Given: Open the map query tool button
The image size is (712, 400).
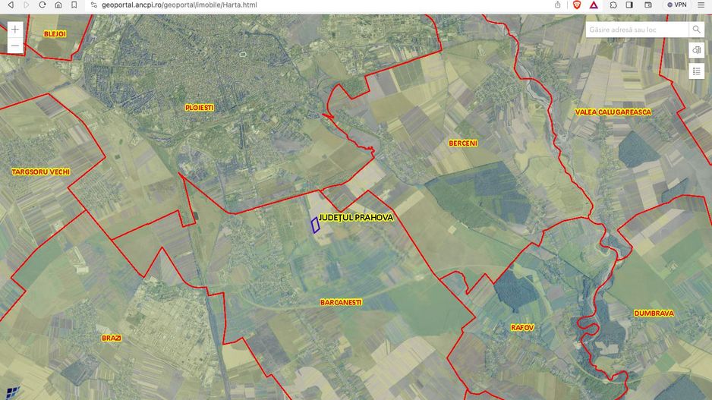Looking at the screenshot, I should [696, 50].
